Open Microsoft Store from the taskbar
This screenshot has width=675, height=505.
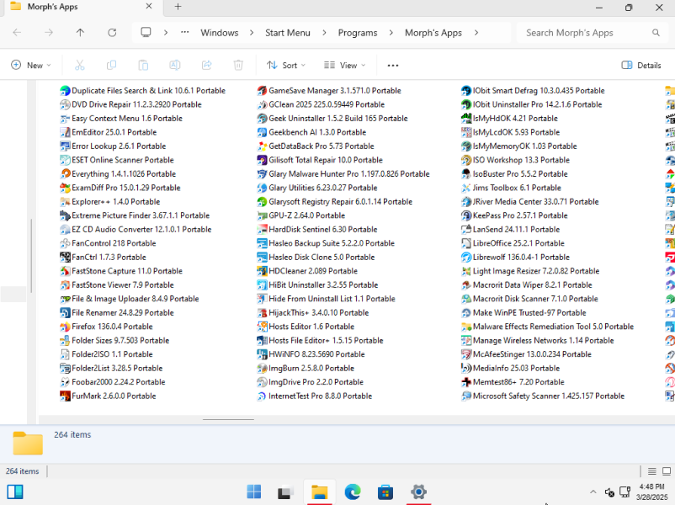click(385, 492)
